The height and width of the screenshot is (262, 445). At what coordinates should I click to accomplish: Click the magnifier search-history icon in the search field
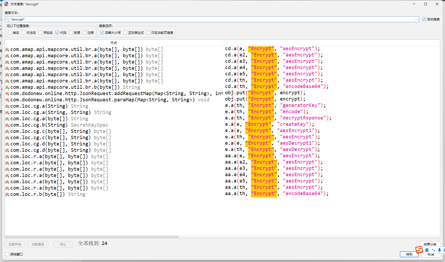[7, 19]
